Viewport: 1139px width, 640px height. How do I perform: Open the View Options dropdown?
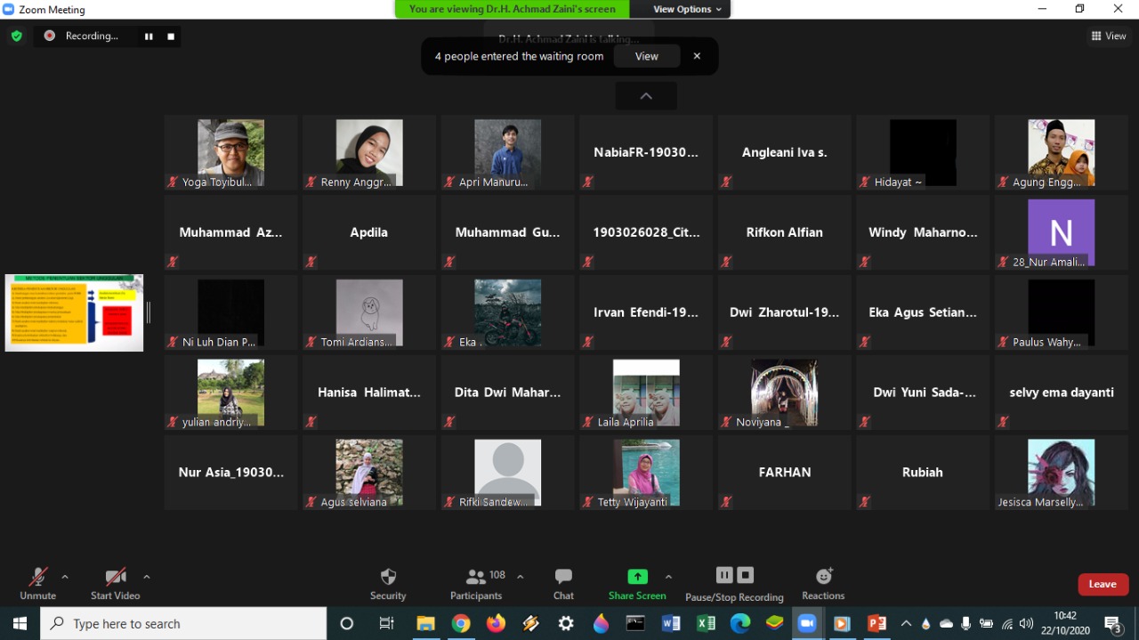pos(687,9)
